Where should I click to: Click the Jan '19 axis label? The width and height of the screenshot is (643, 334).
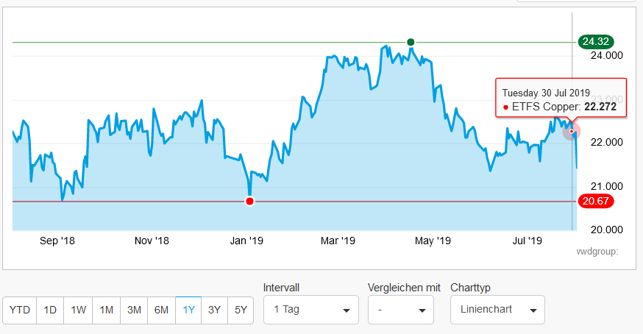247,241
